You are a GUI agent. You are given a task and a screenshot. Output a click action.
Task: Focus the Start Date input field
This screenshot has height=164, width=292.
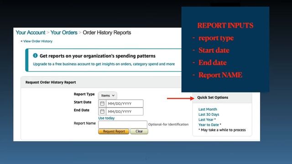(x=125, y=103)
